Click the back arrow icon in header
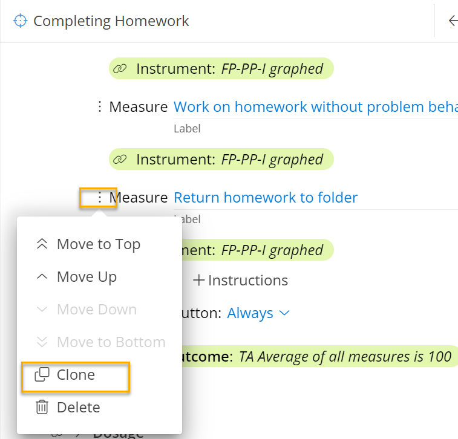Screen dimensions: 458x439 [452, 21]
